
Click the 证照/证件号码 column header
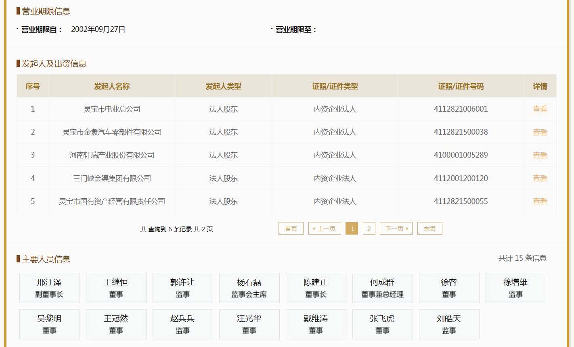click(461, 86)
